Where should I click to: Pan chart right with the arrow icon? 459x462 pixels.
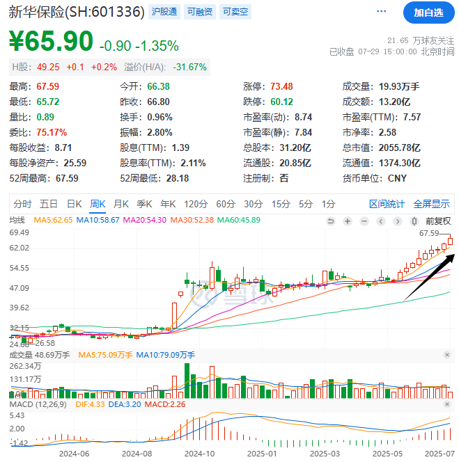[x=398, y=221]
